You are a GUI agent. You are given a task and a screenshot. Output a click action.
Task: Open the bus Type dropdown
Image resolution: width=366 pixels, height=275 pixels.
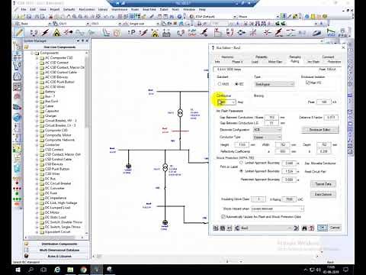(274, 84)
